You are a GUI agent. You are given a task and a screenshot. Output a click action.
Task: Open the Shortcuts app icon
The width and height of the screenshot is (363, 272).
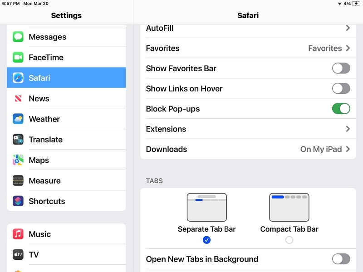18,201
